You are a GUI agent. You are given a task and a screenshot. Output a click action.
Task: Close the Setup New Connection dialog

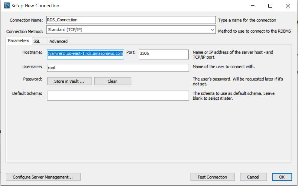[288, 6]
